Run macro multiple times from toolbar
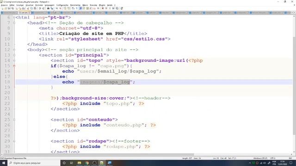296x166 pixels. (113, 8)
